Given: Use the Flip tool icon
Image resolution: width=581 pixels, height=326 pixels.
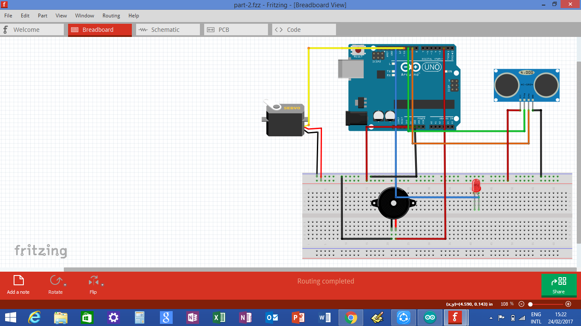Looking at the screenshot, I should (x=93, y=281).
